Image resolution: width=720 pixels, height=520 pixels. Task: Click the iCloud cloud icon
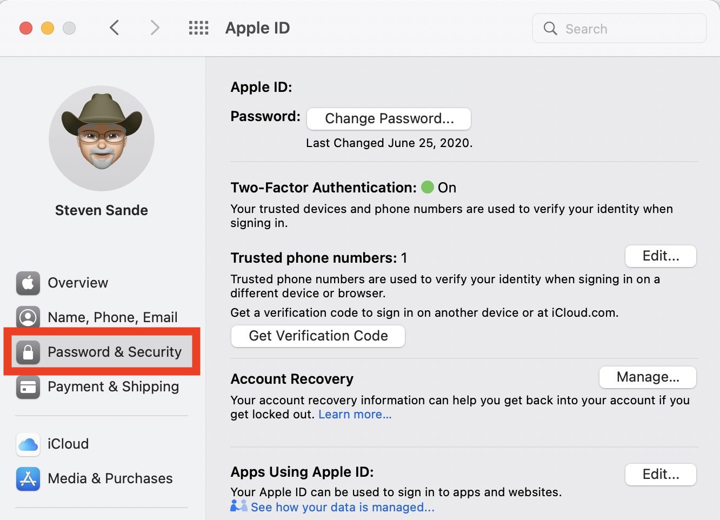click(28, 444)
